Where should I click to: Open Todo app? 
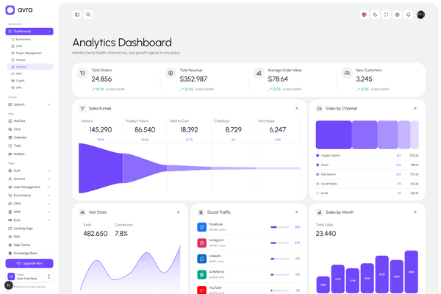click(29, 146)
